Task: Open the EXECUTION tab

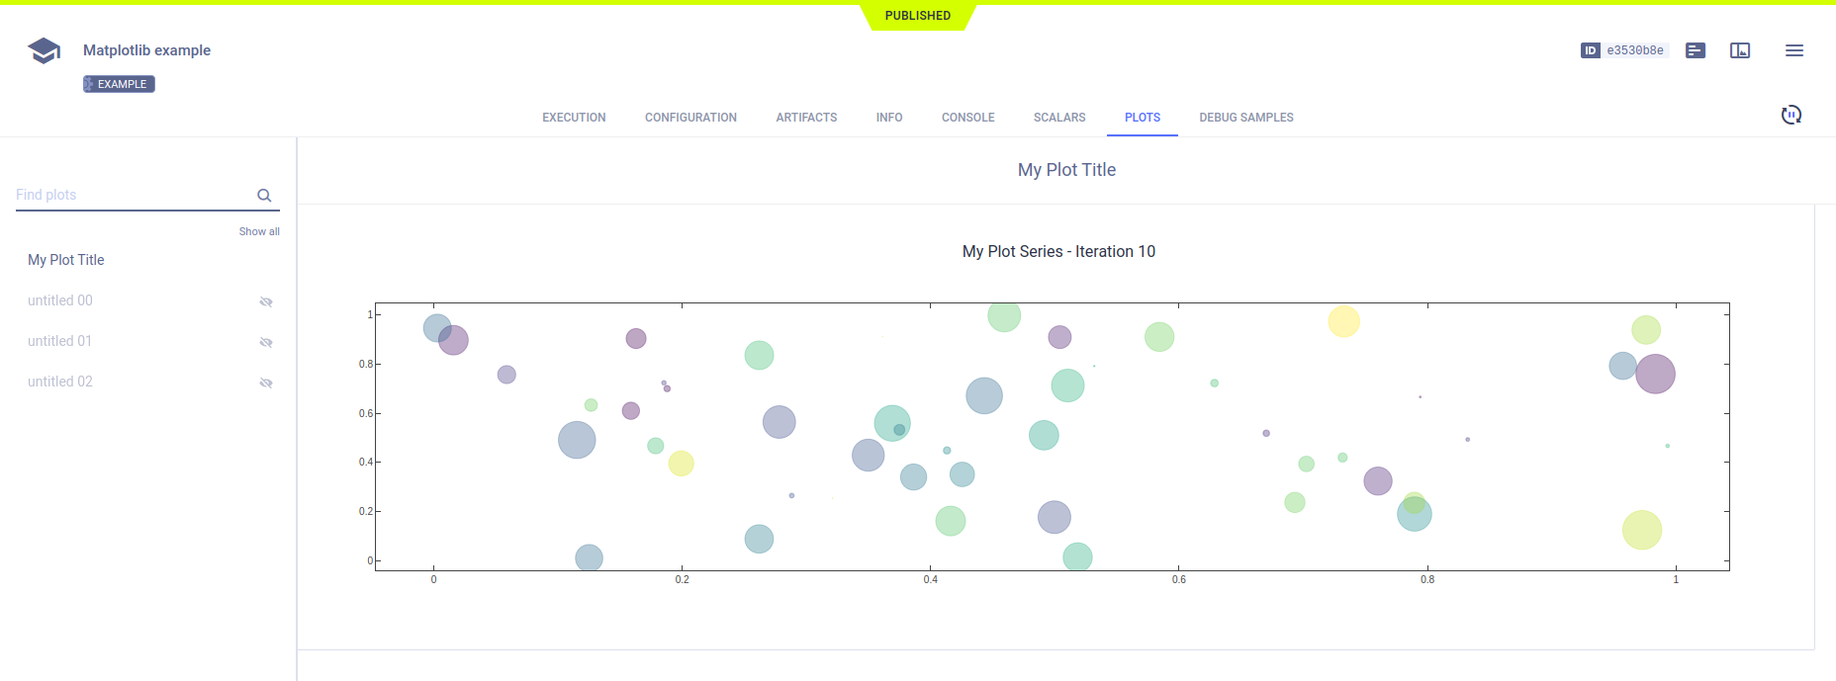Action: tap(574, 118)
